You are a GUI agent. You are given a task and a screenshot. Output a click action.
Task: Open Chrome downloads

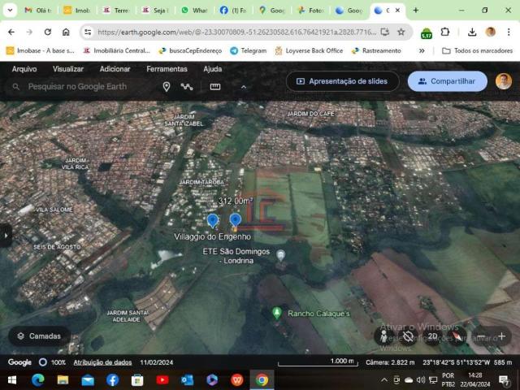(x=472, y=32)
